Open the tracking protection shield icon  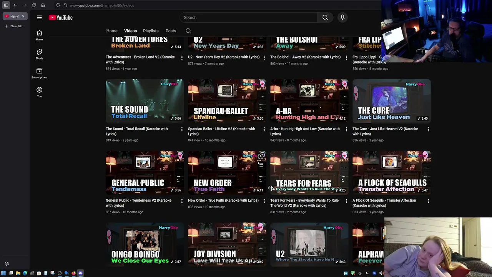point(58,5)
